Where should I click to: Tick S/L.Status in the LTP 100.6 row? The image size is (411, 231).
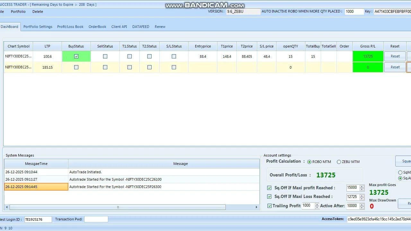(x=174, y=56)
